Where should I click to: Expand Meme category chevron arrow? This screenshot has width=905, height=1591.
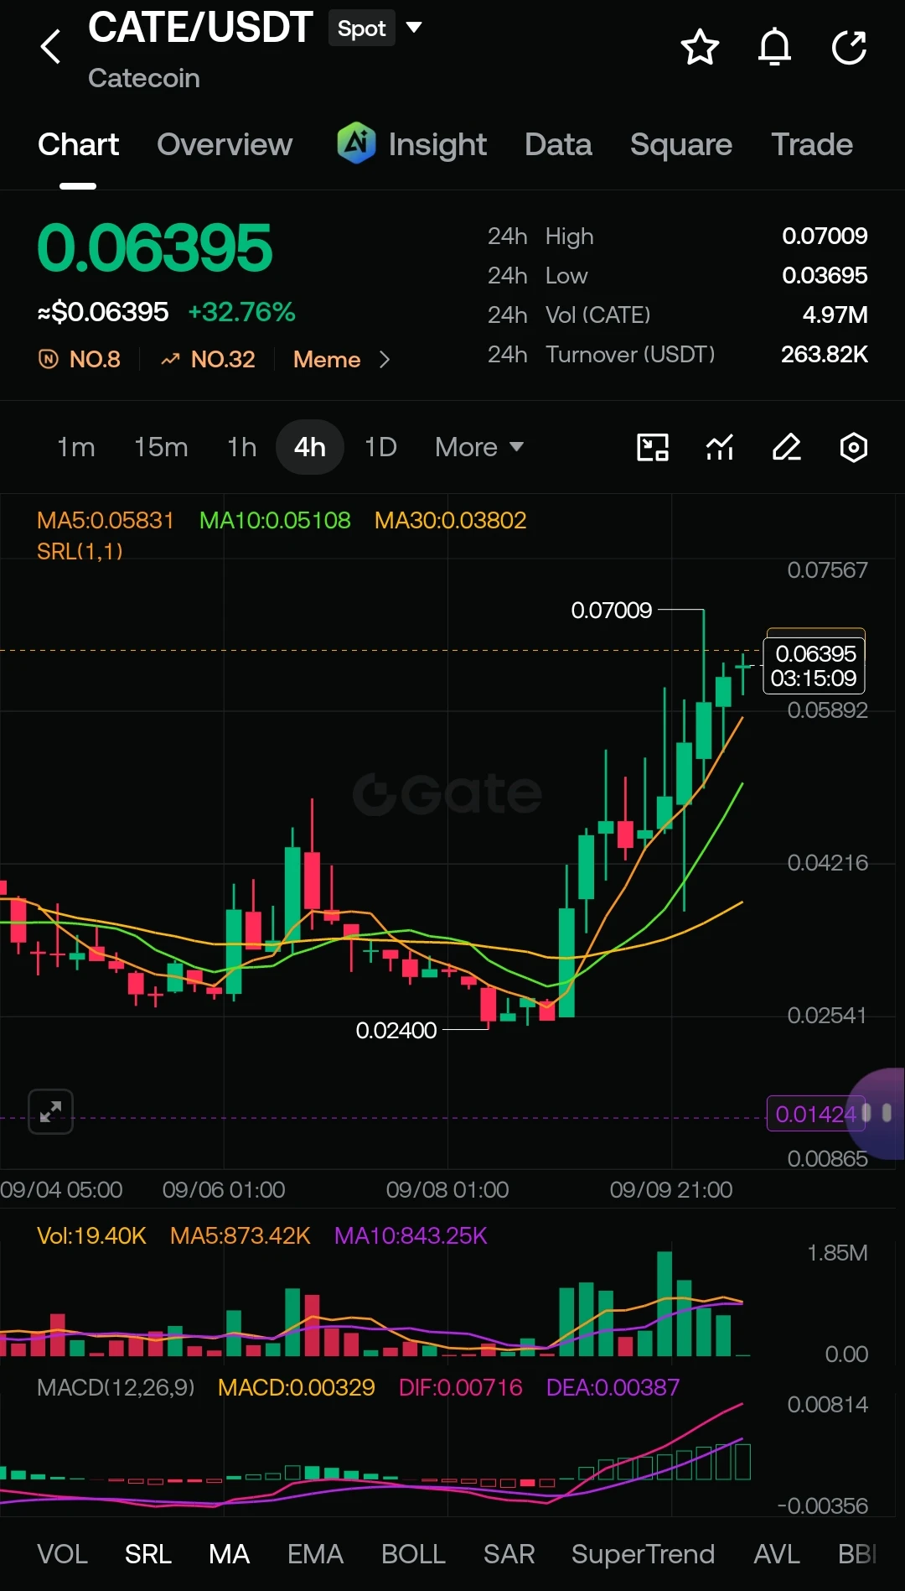(385, 359)
